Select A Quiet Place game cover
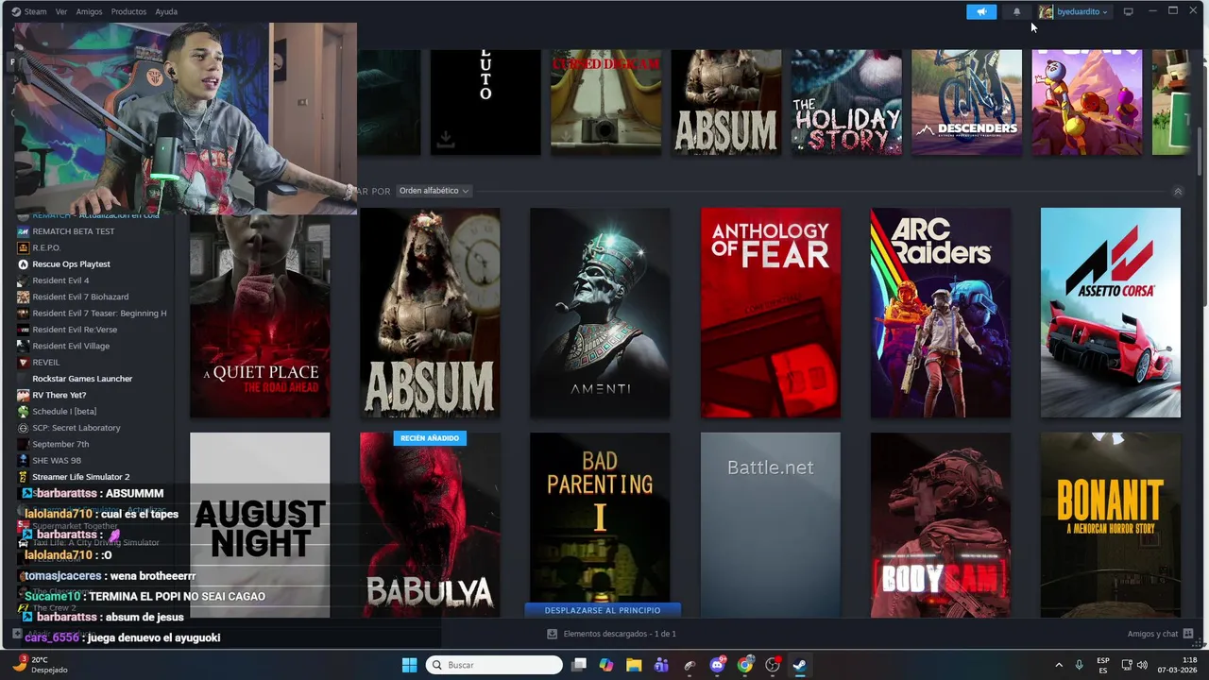 [x=260, y=313]
